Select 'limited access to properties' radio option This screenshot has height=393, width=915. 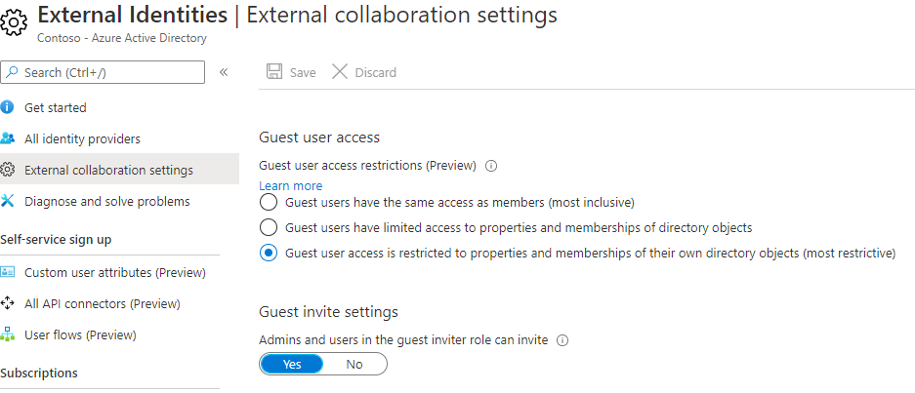click(x=269, y=227)
